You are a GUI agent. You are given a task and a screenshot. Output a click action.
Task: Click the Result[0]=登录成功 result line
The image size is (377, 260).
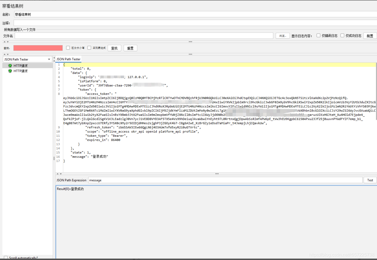click(70, 189)
